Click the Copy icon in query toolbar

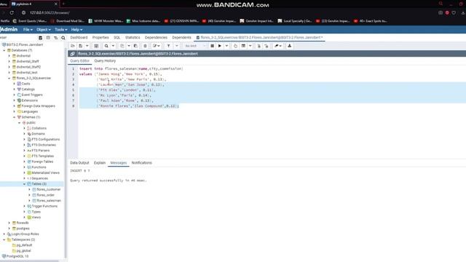pyautogui.click(x=122, y=46)
